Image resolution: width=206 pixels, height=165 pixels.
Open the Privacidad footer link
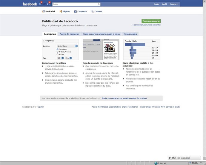(156, 107)
